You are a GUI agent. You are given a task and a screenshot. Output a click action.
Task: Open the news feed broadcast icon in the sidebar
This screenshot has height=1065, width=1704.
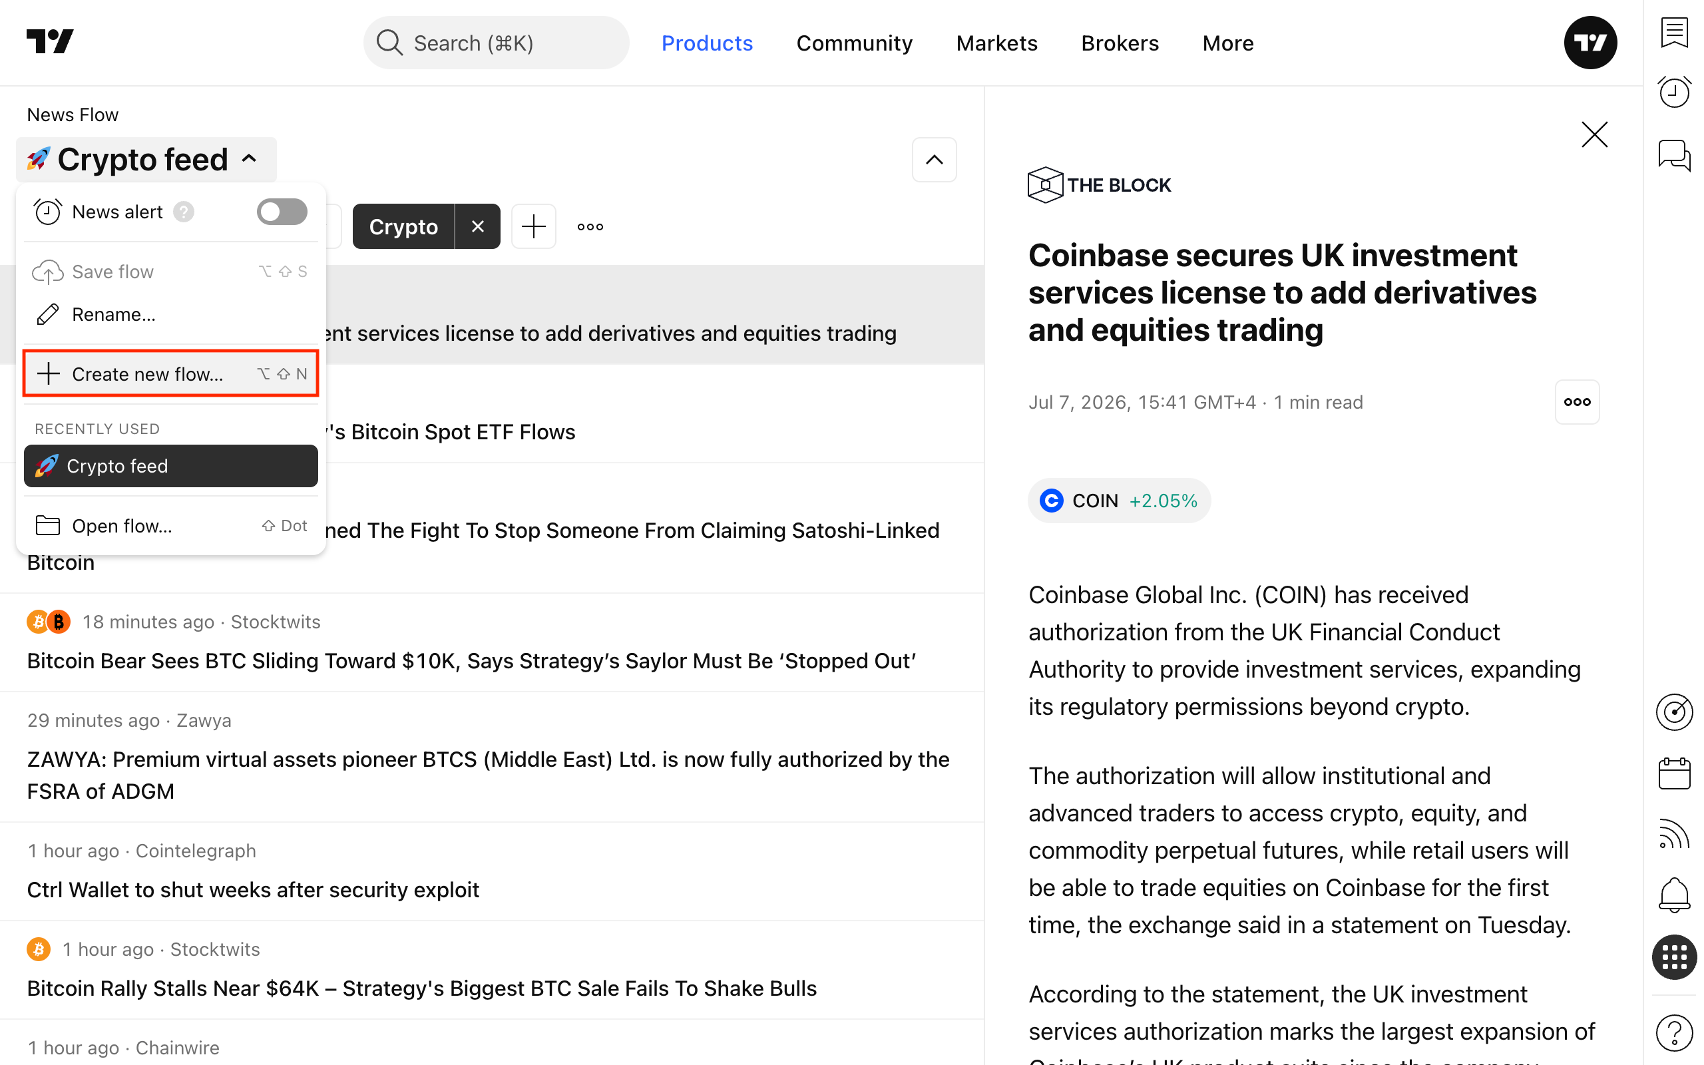(1674, 835)
